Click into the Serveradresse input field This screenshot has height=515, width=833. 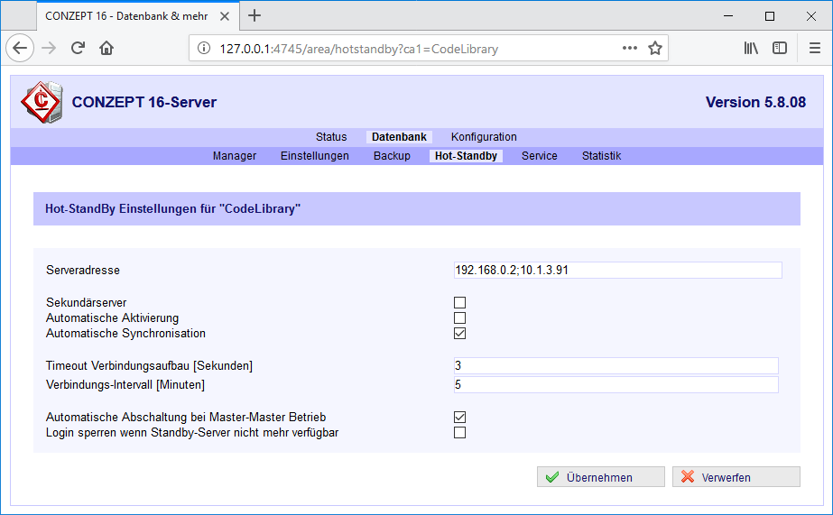click(x=617, y=271)
